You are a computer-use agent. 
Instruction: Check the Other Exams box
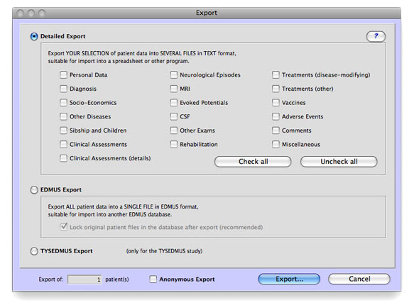(174, 131)
